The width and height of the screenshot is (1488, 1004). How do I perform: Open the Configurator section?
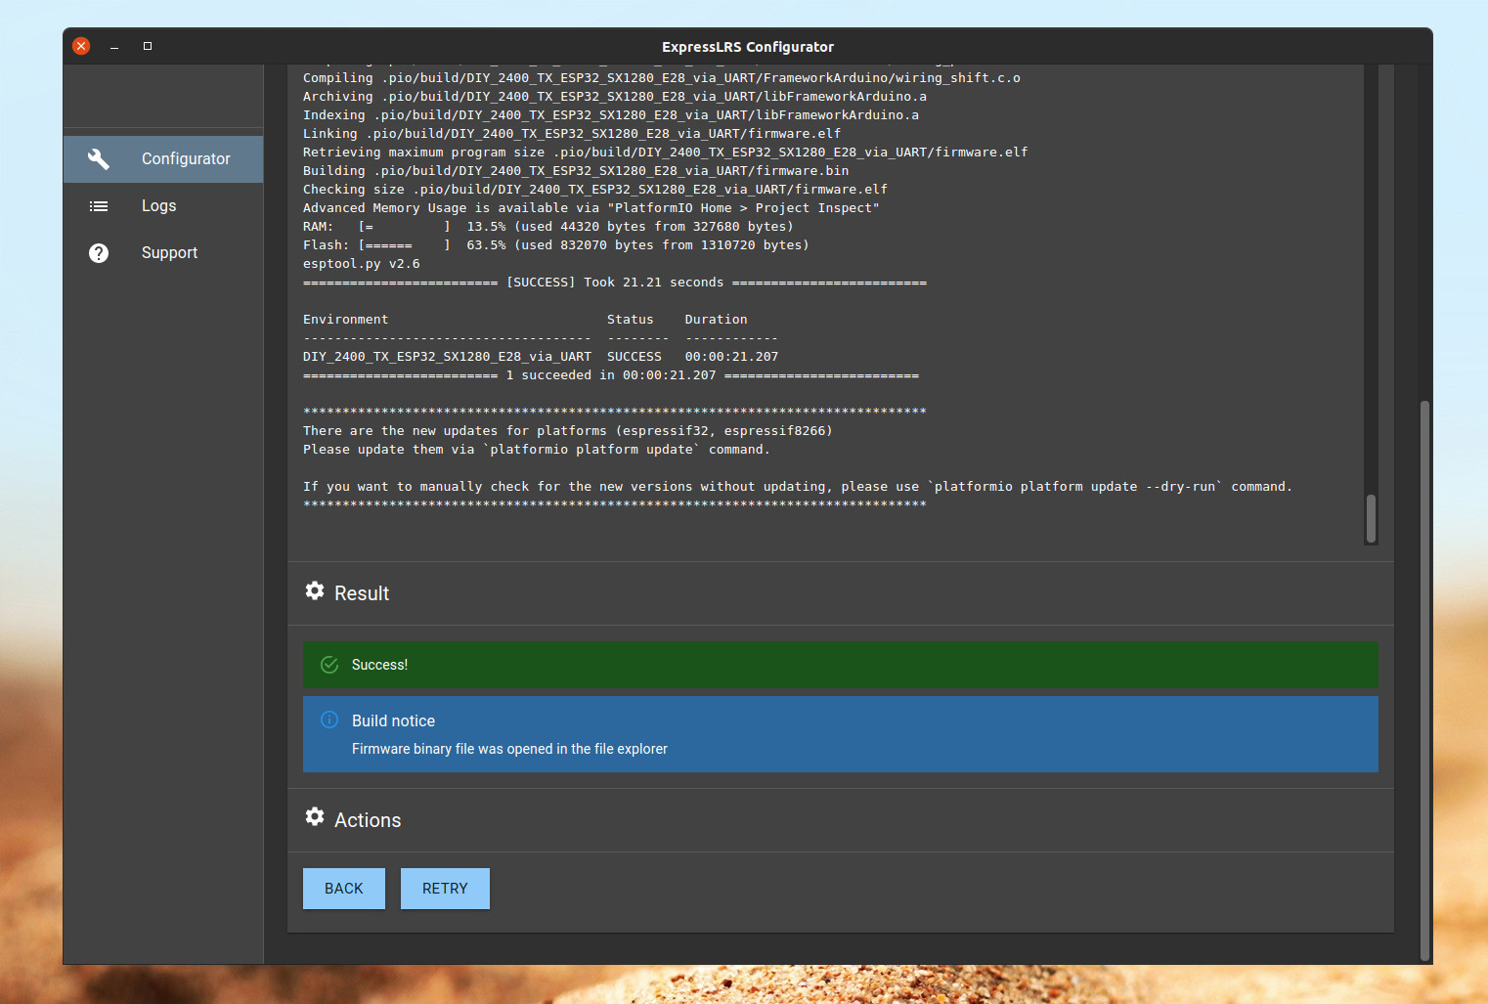pos(163,159)
